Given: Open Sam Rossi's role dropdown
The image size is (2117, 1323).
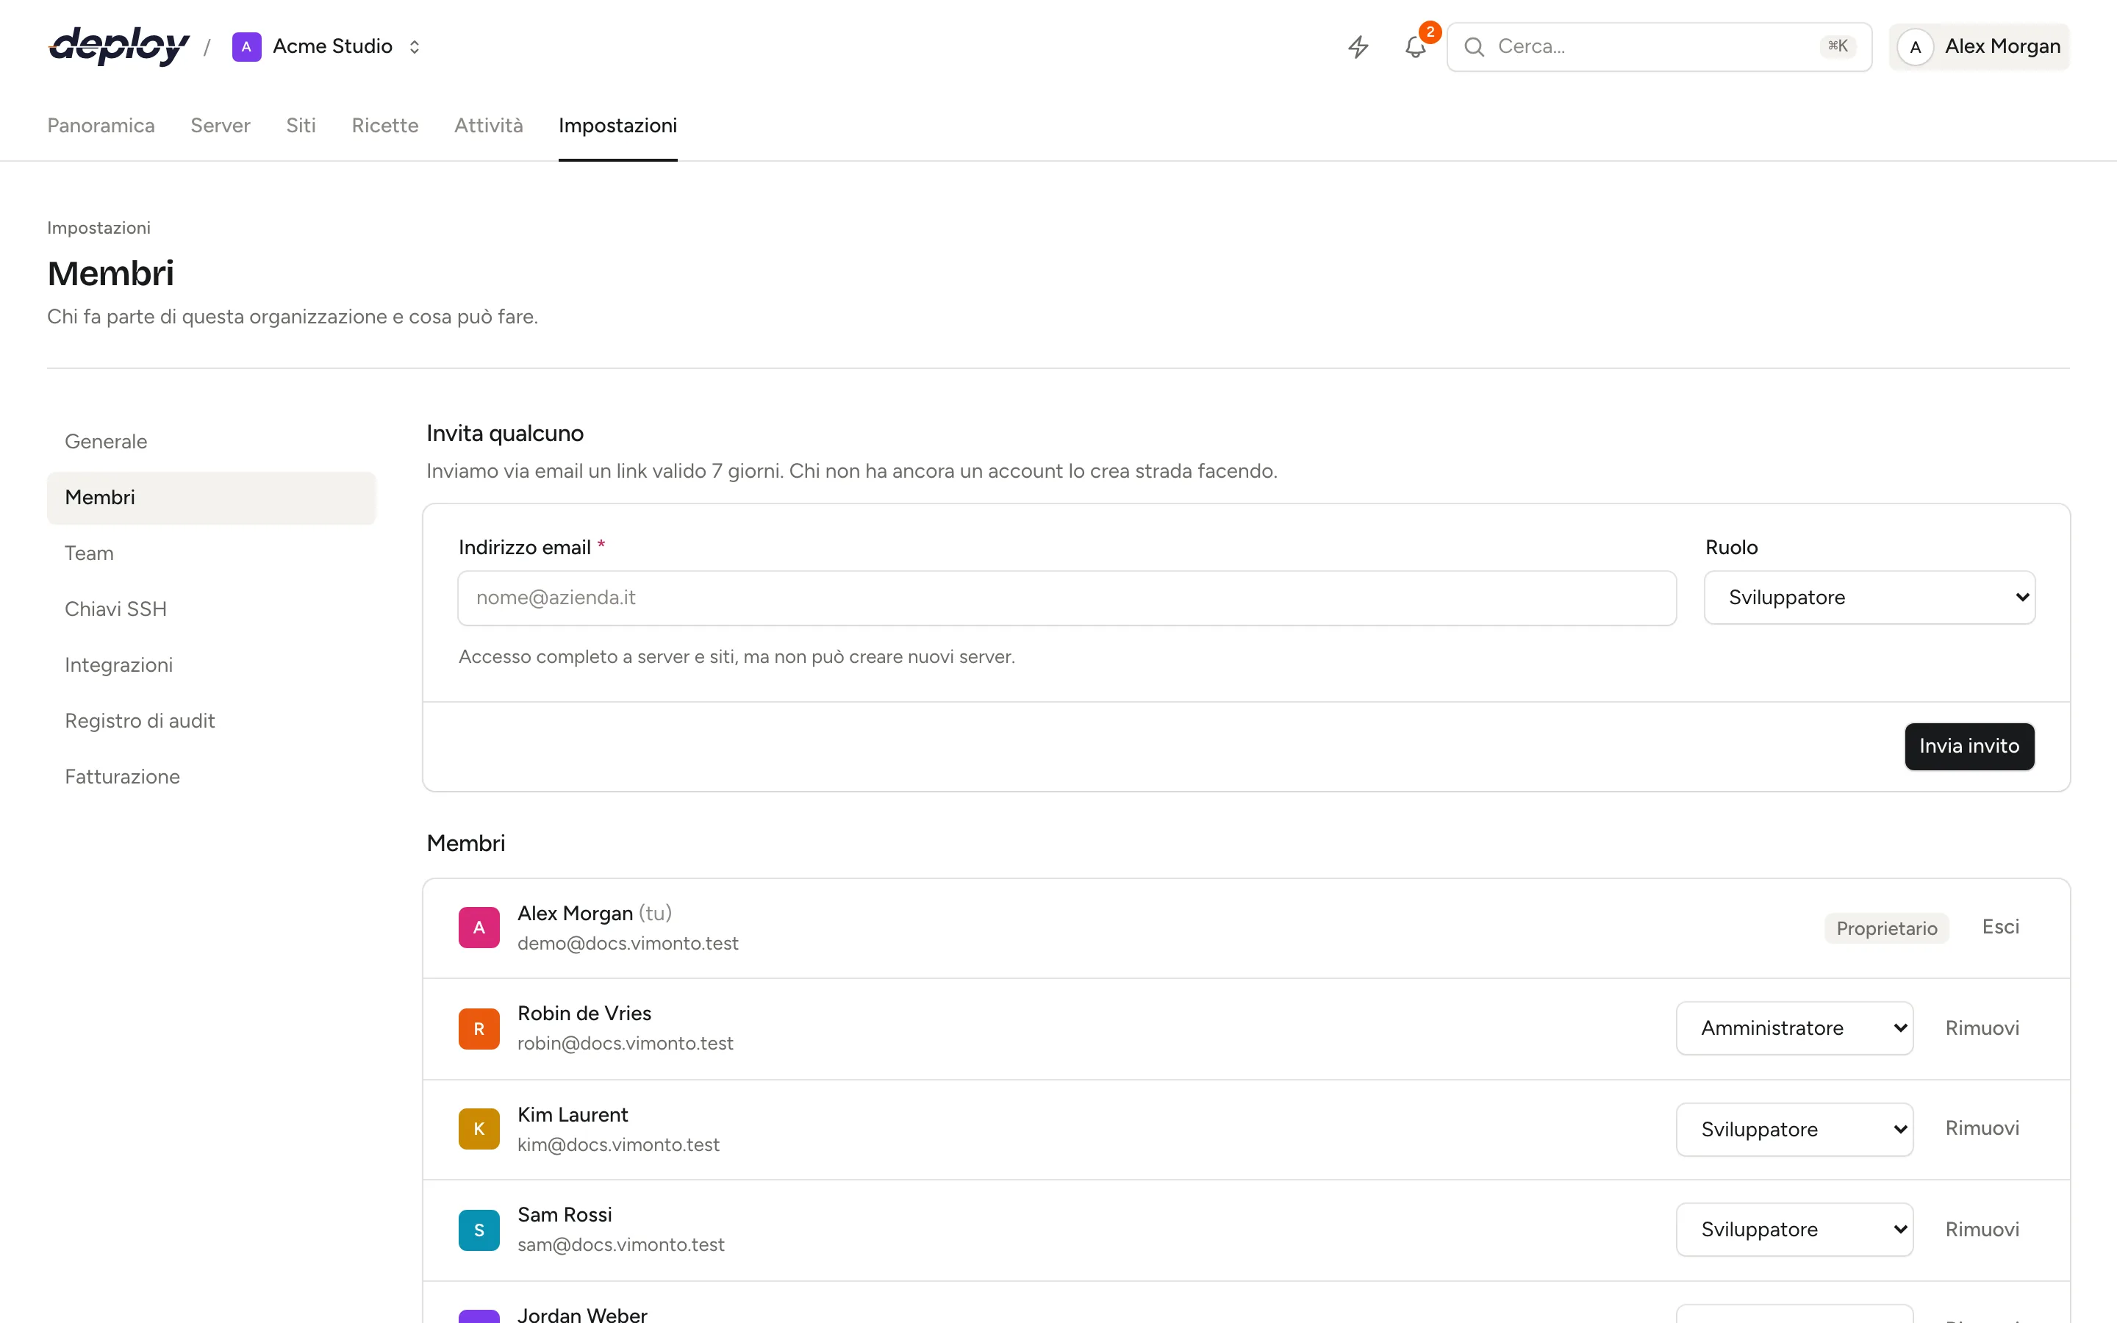Looking at the screenshot, I should pos(1794,1230).
